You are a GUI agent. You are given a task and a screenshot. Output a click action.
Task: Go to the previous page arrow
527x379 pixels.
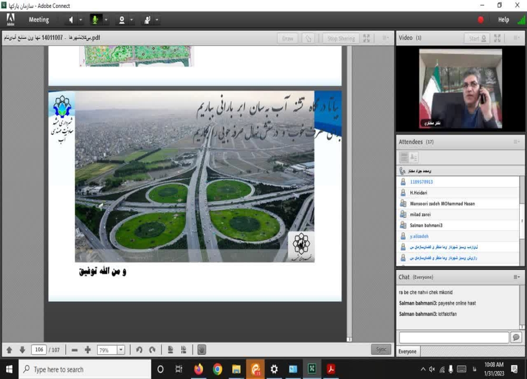pos(9,350)
